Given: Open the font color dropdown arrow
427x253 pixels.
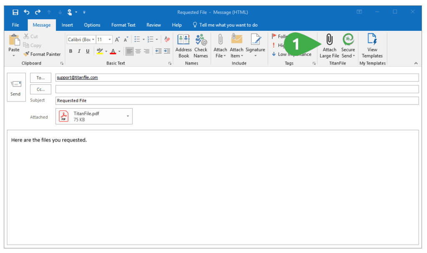Looking at the screenshot, I should pos(119,52).
